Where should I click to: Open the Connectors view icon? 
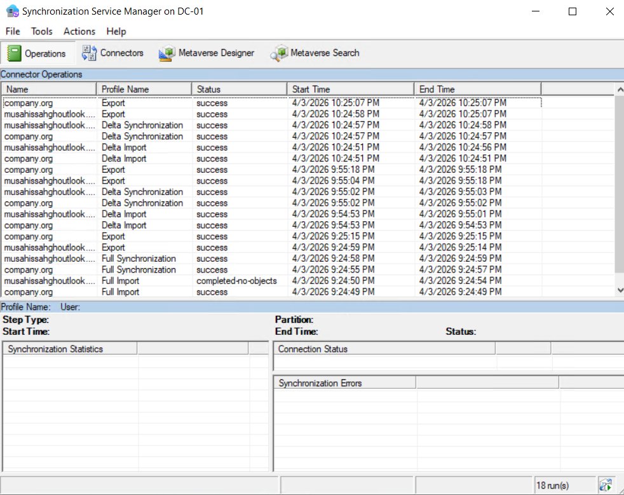89,53
